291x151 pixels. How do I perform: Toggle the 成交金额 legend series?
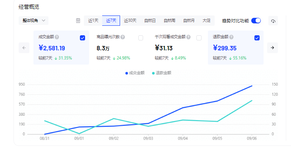[135, 73]
